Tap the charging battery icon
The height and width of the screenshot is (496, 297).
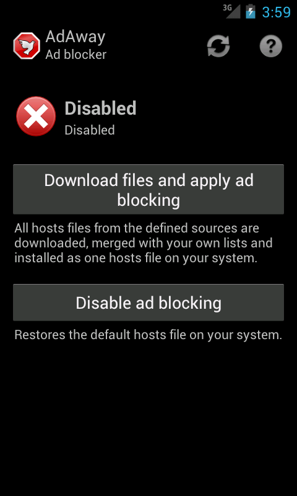(x=251, y=11)
